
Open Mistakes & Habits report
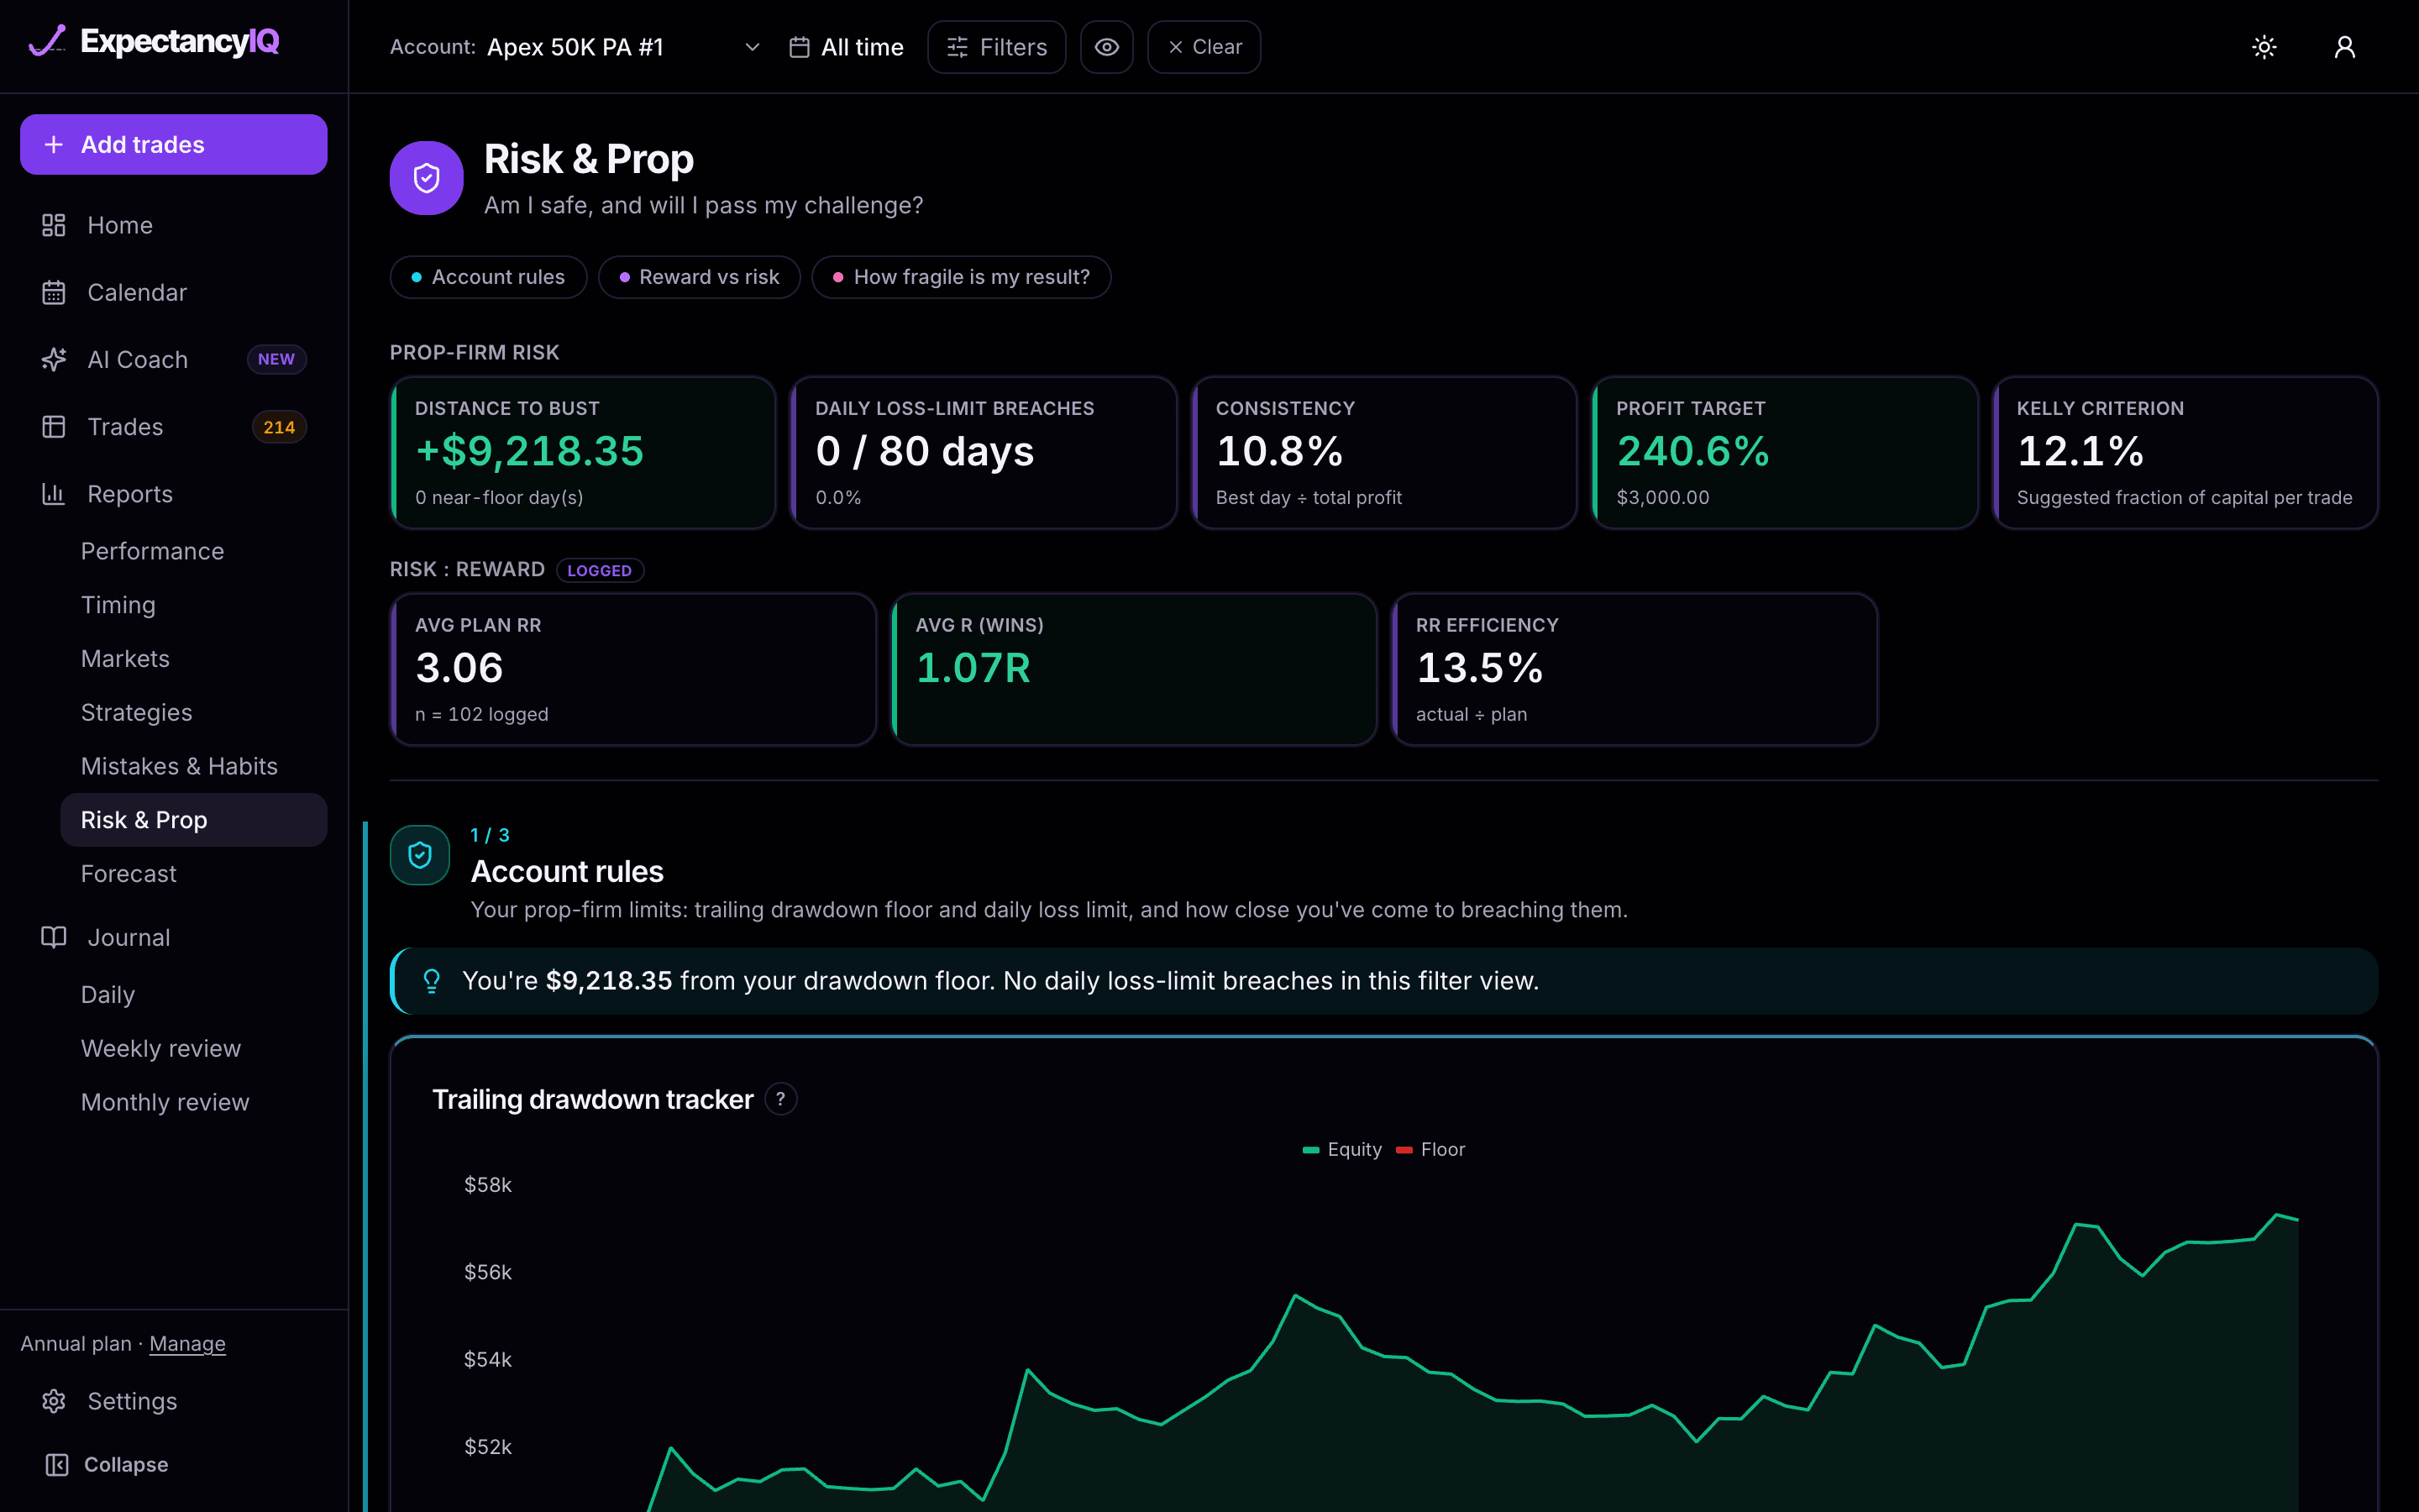point(179,766)
